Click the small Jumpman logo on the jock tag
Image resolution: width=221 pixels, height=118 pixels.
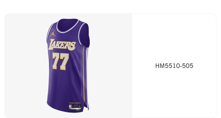79,106
